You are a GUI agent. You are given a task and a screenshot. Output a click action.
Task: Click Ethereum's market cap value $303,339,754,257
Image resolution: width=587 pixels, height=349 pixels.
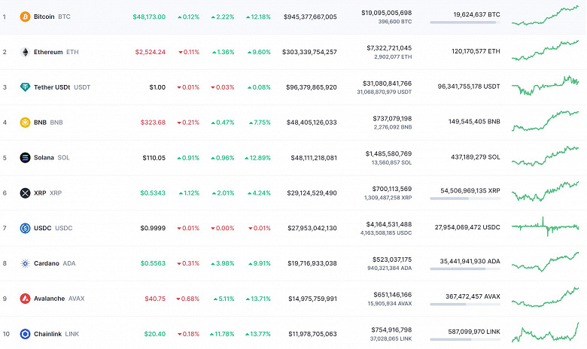310,52
